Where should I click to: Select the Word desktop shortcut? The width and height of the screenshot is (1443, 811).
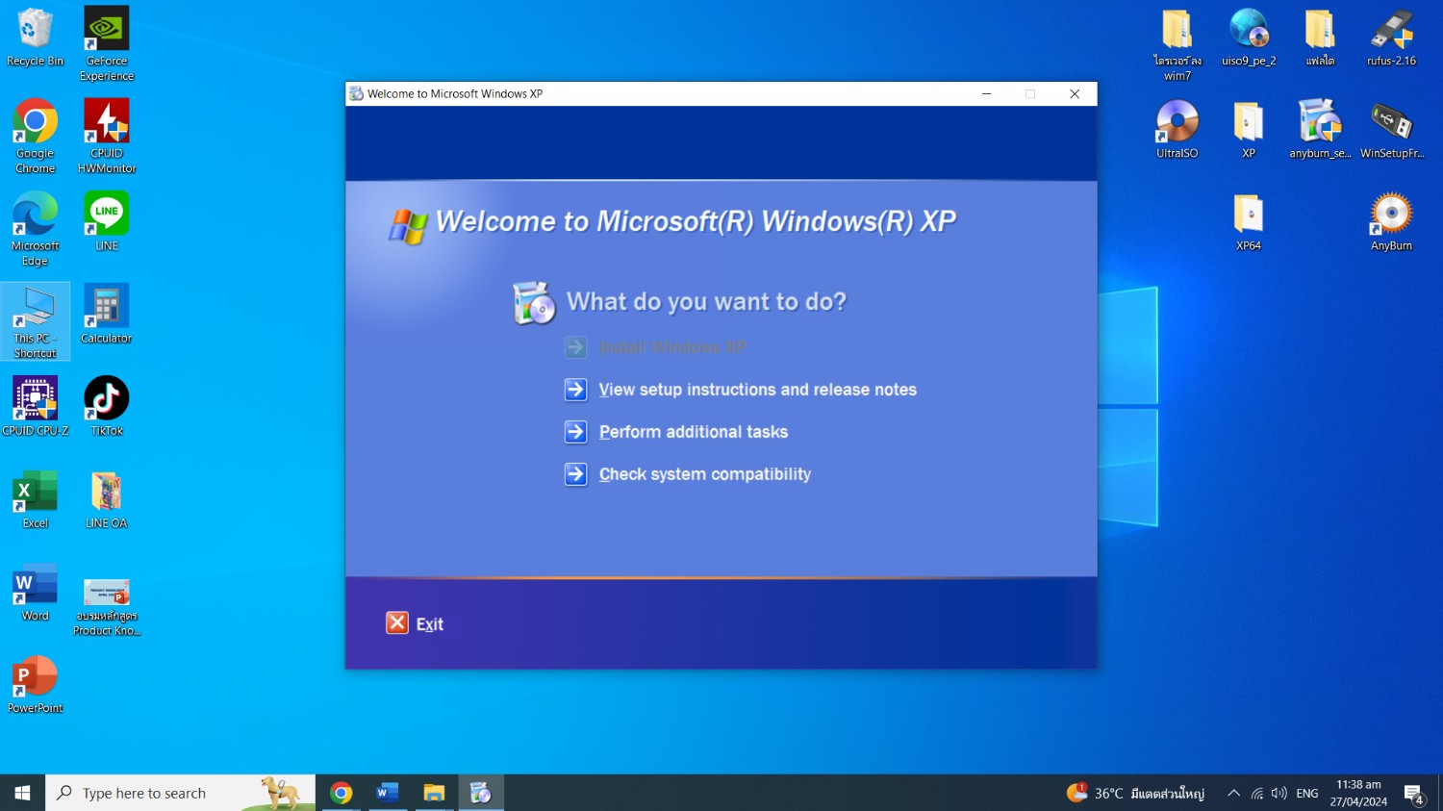click(36, 592)
